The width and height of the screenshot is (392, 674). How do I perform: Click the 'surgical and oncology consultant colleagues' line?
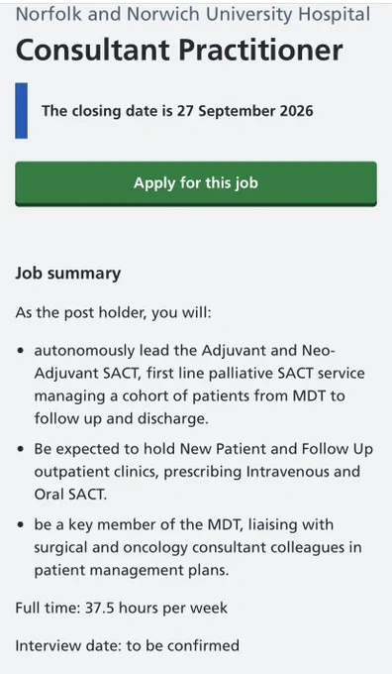(x=198, y=547)
